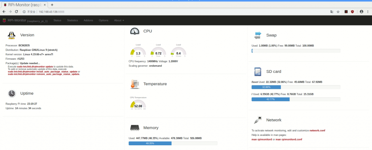Viewport: 372px width, 150px height.
Task: Click the Firmware #1253 text
Action: tap(15, 59)
